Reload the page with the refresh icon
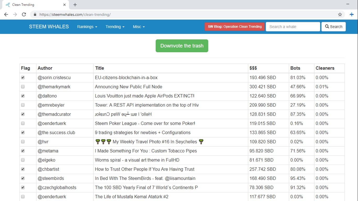Image resolution: width=358 pixels, height=201 pixels. [x=24, y=15]
